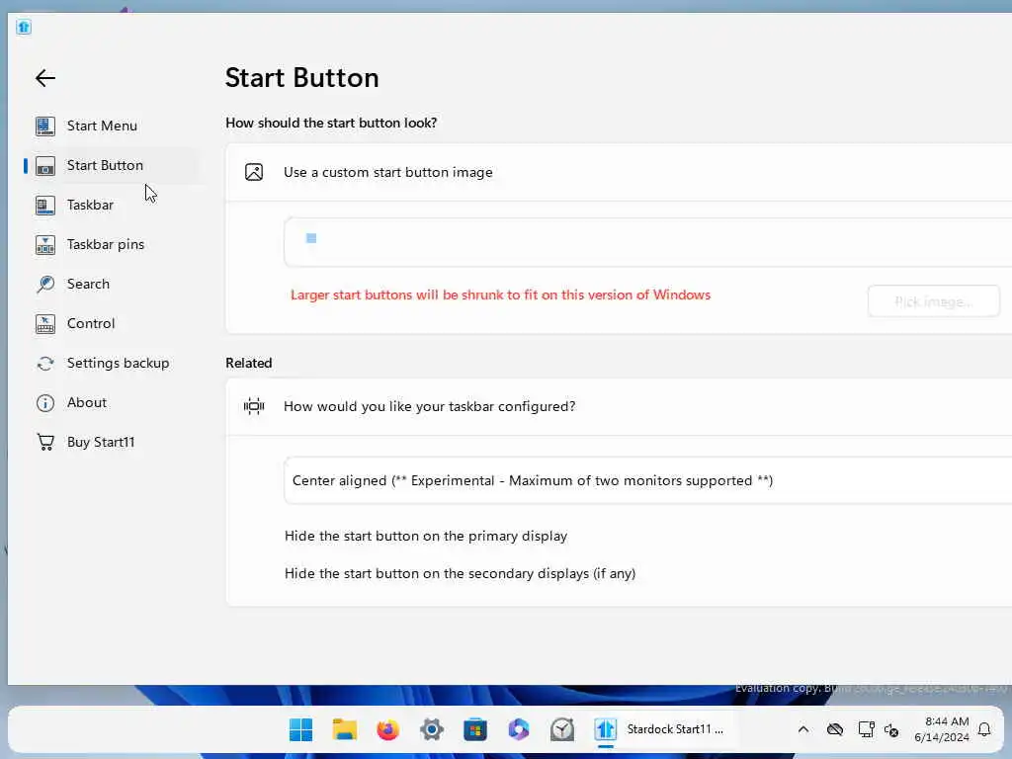This screenshot has height=759, width=1012.
Task: Open Copilot icon on the taskbar
Action: (518, 730)
